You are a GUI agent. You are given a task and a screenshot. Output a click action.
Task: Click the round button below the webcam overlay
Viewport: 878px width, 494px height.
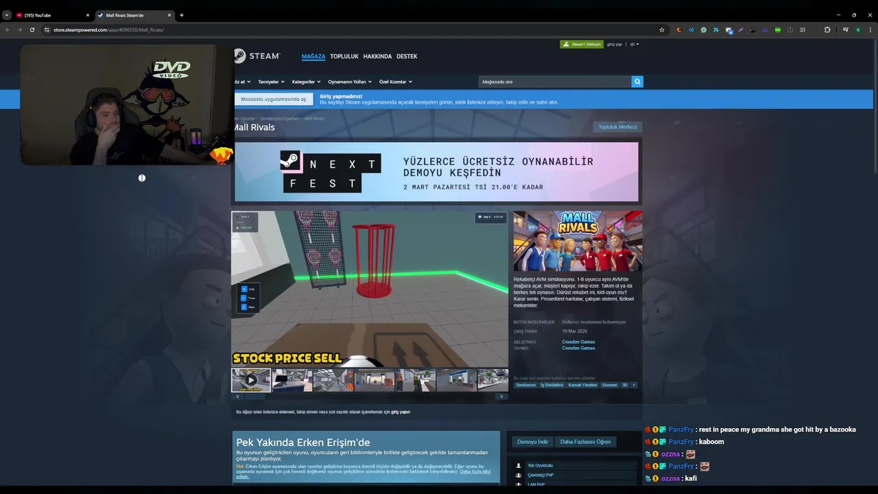click(142, 178)
